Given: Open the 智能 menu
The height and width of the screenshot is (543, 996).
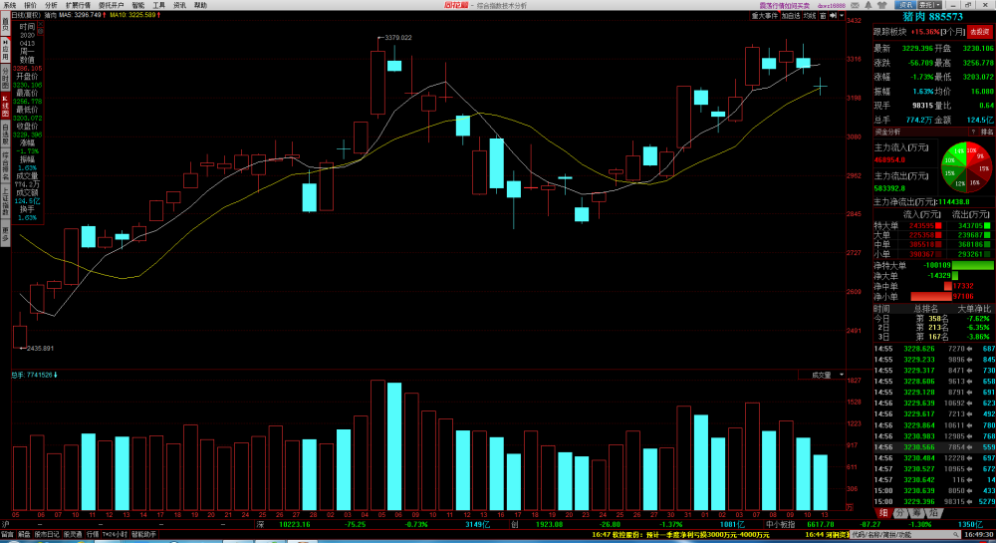Looking at the screenshot, I should point(137,5).
